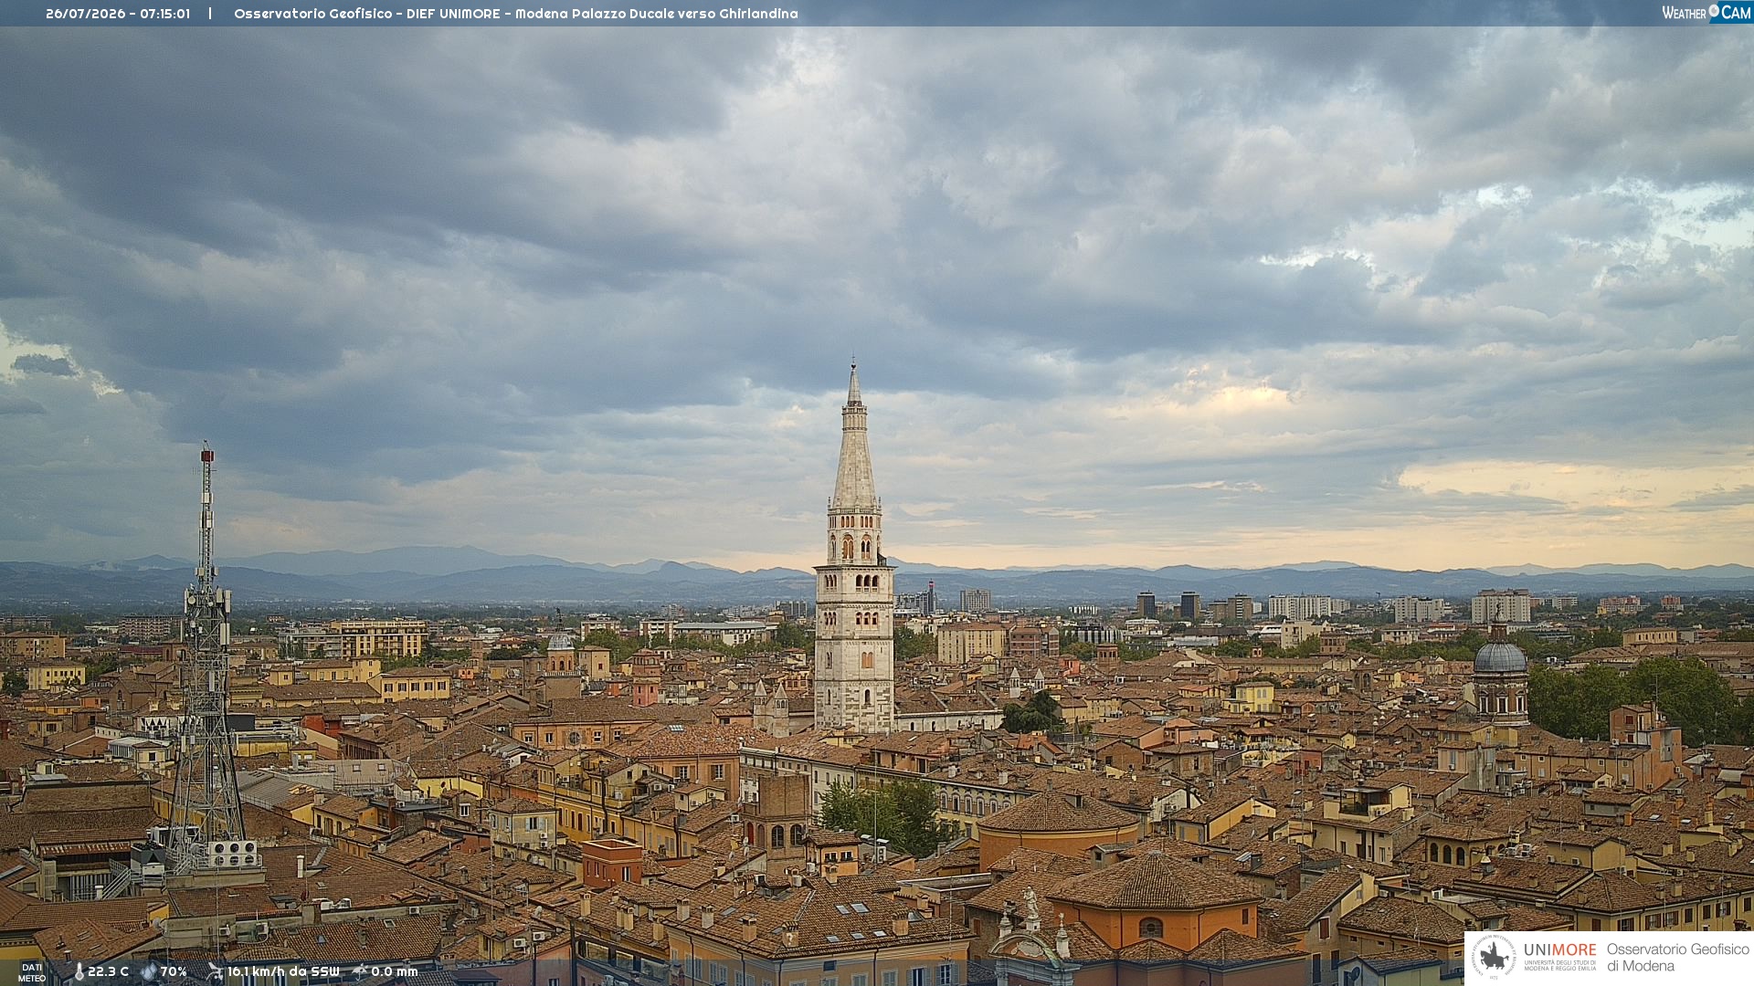The height and width of the screenshot is (986, 1754).
Task: Click wind reading 16.1 km/h da SSW
Action: (283, 972)
